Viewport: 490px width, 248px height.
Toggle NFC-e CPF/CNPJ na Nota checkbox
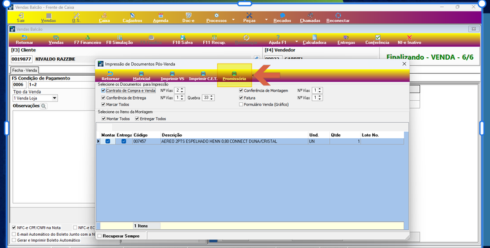tap(14, 227)
